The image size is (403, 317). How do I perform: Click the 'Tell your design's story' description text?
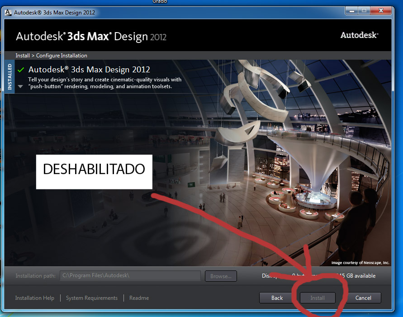pyautogui.click(x=104, y=83)
